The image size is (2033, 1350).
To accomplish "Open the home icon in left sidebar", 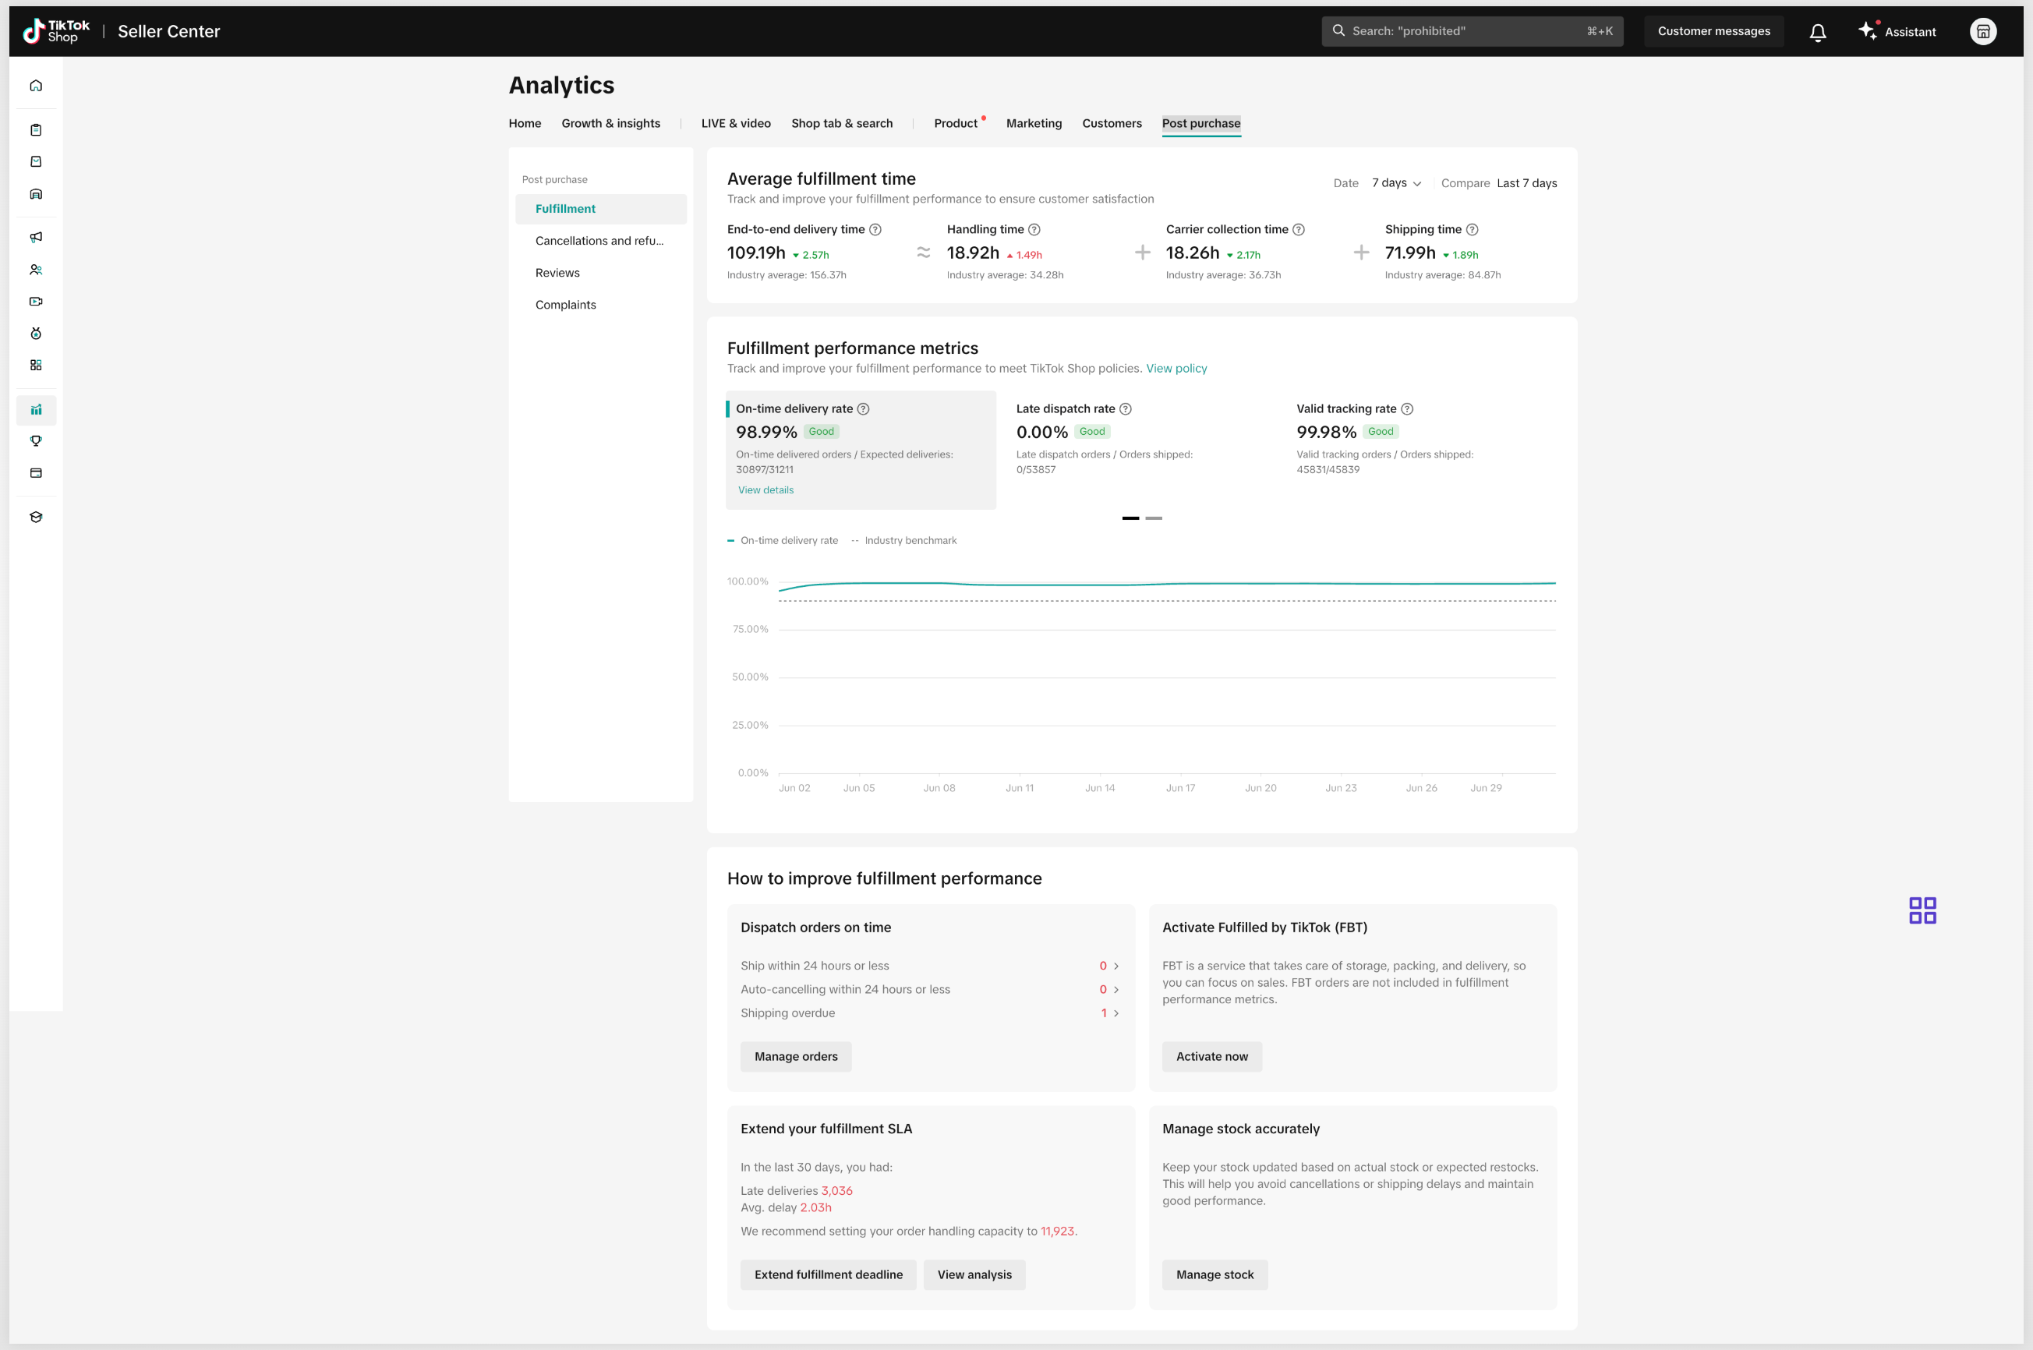I will coord(36,85).
